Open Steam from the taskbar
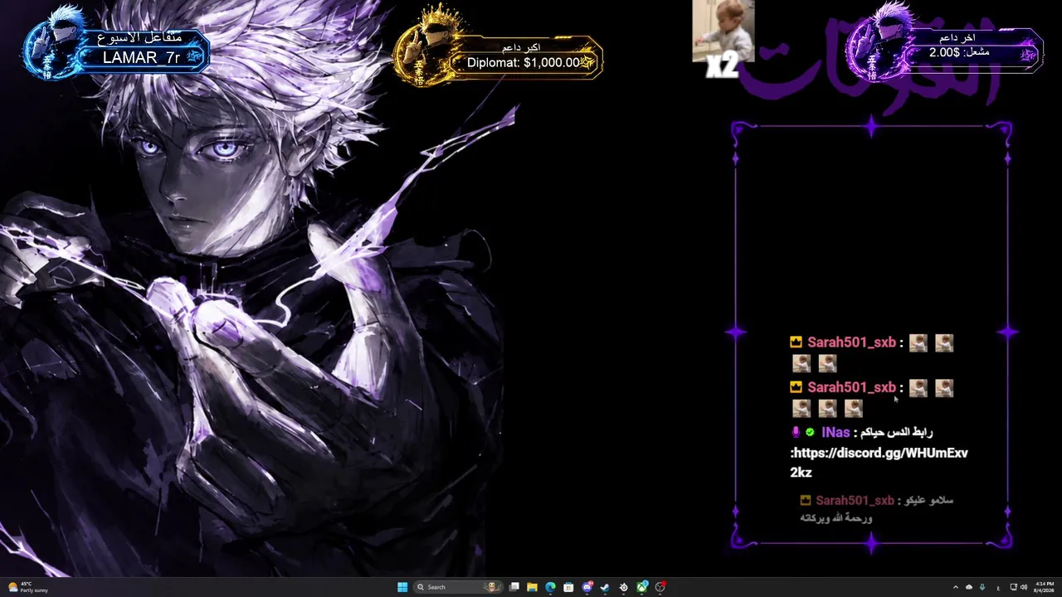This screenshot has height=597, width=1062. (x=605, y=587)
